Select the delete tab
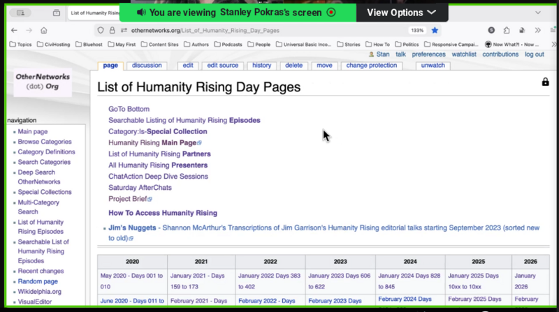 coord(293,66)
